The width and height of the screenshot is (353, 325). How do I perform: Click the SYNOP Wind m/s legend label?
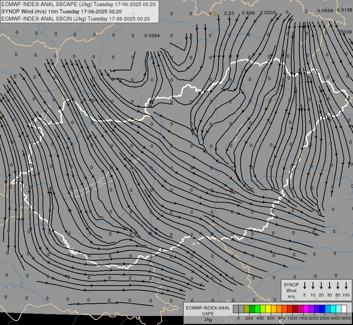[291, 290]
